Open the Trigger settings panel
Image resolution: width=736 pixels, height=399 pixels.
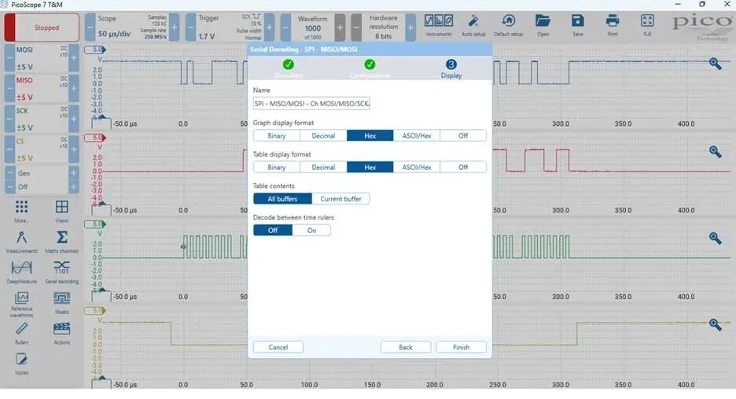pos(230,28)
